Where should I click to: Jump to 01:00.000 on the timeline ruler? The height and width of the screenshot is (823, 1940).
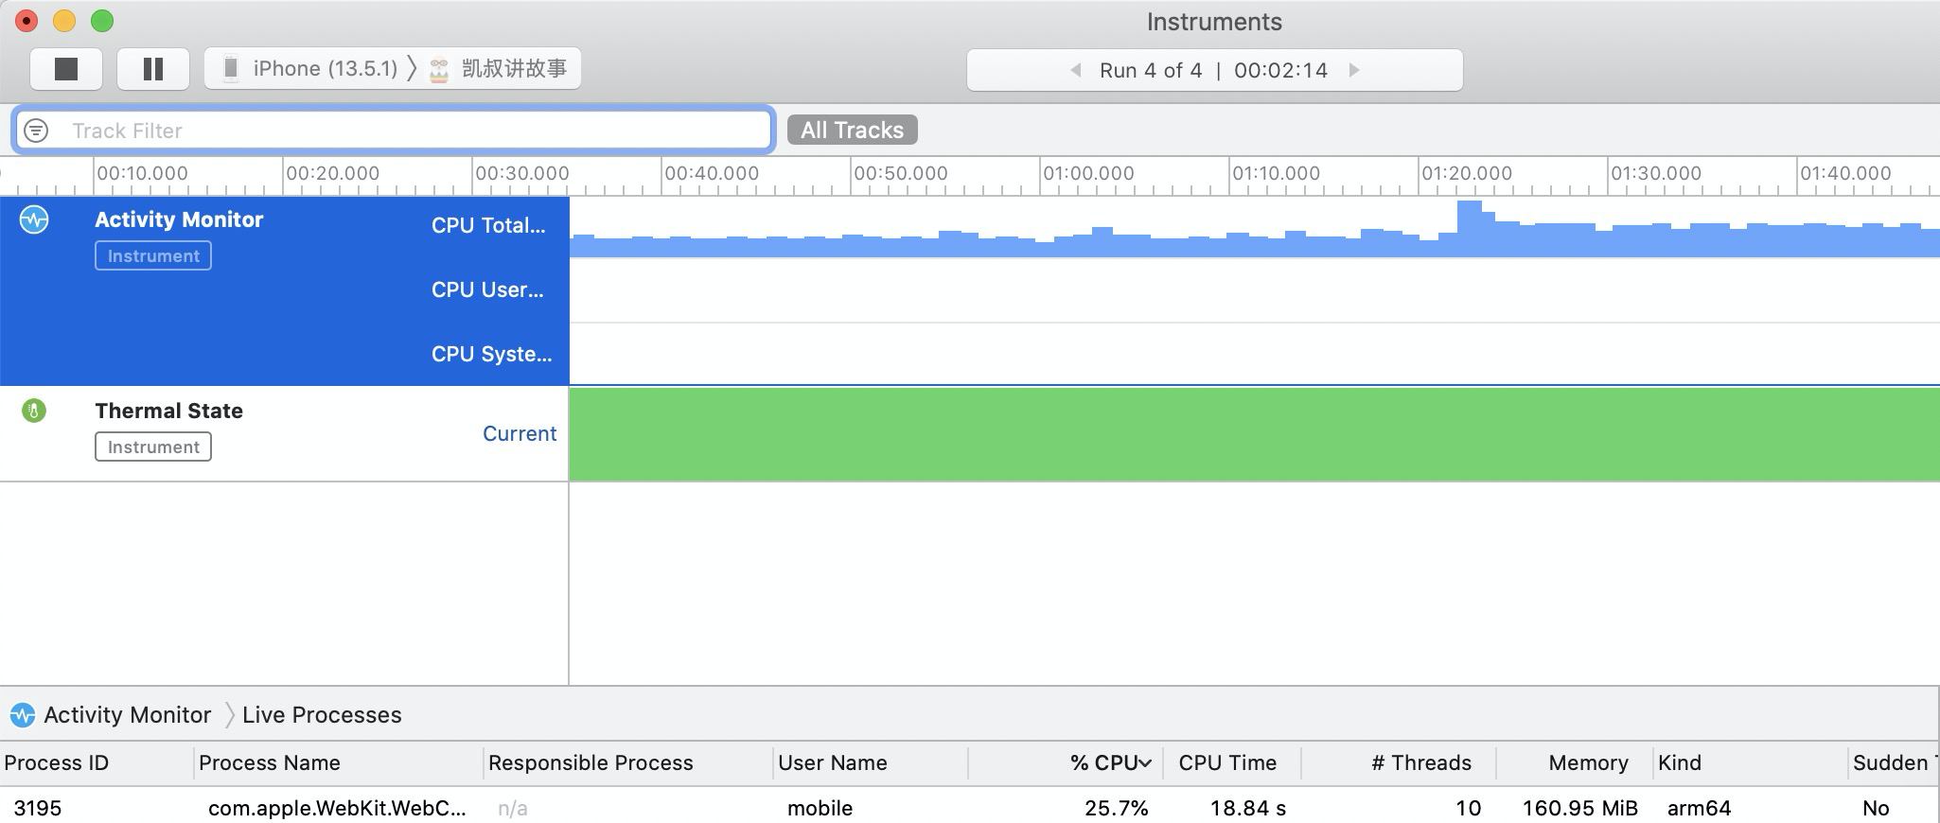(1088, 173)
